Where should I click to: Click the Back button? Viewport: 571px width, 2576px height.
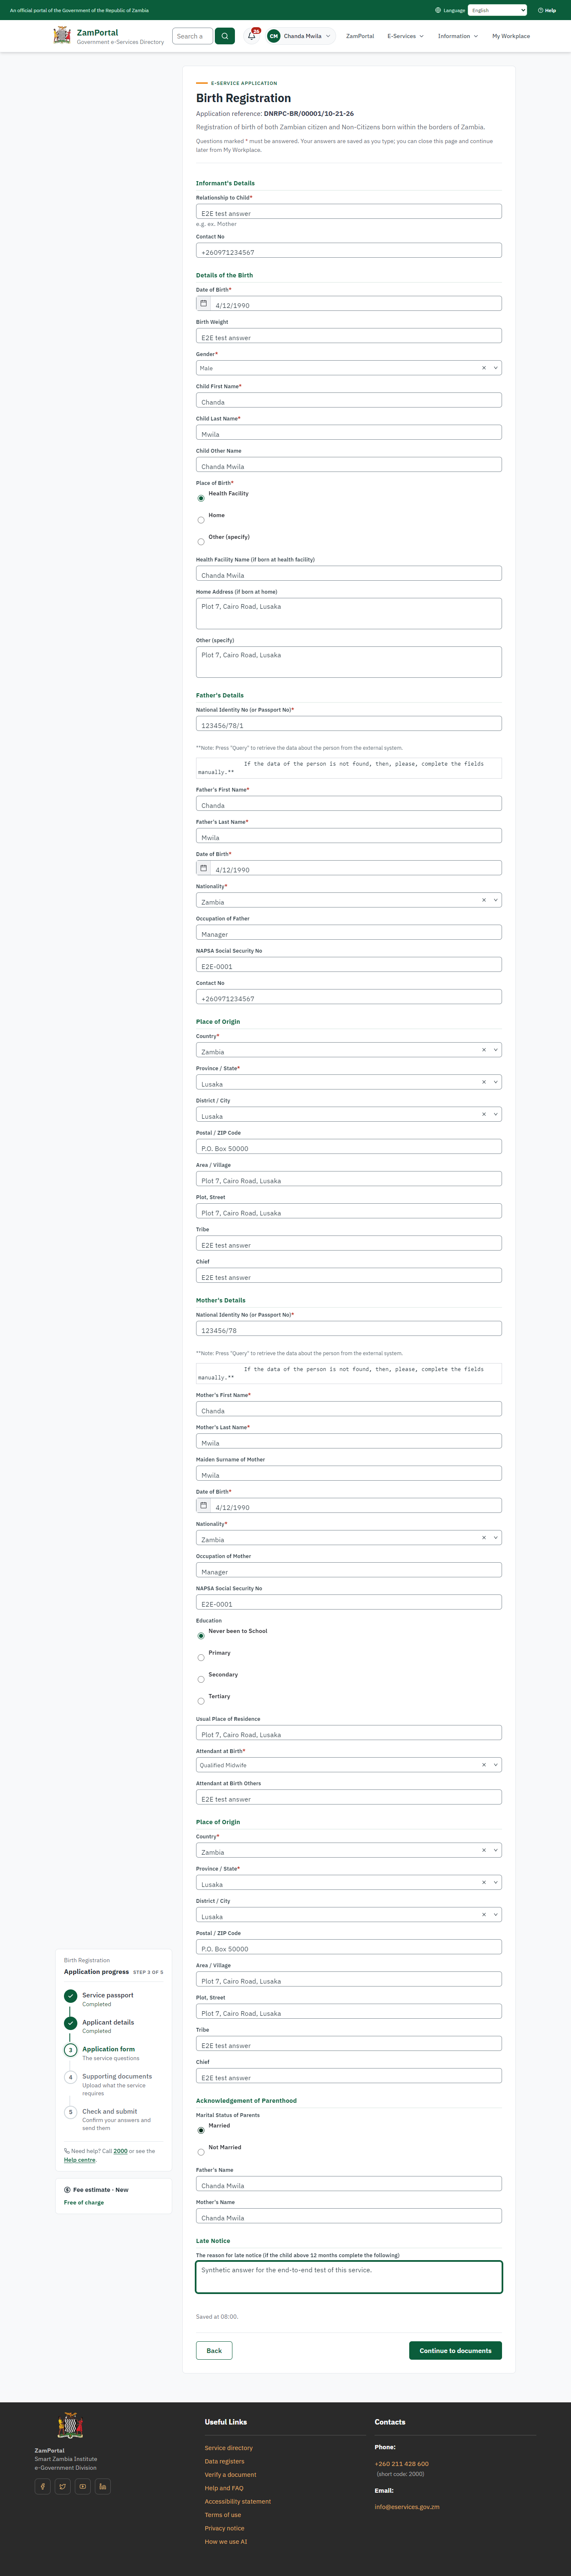click(214, 2350)
